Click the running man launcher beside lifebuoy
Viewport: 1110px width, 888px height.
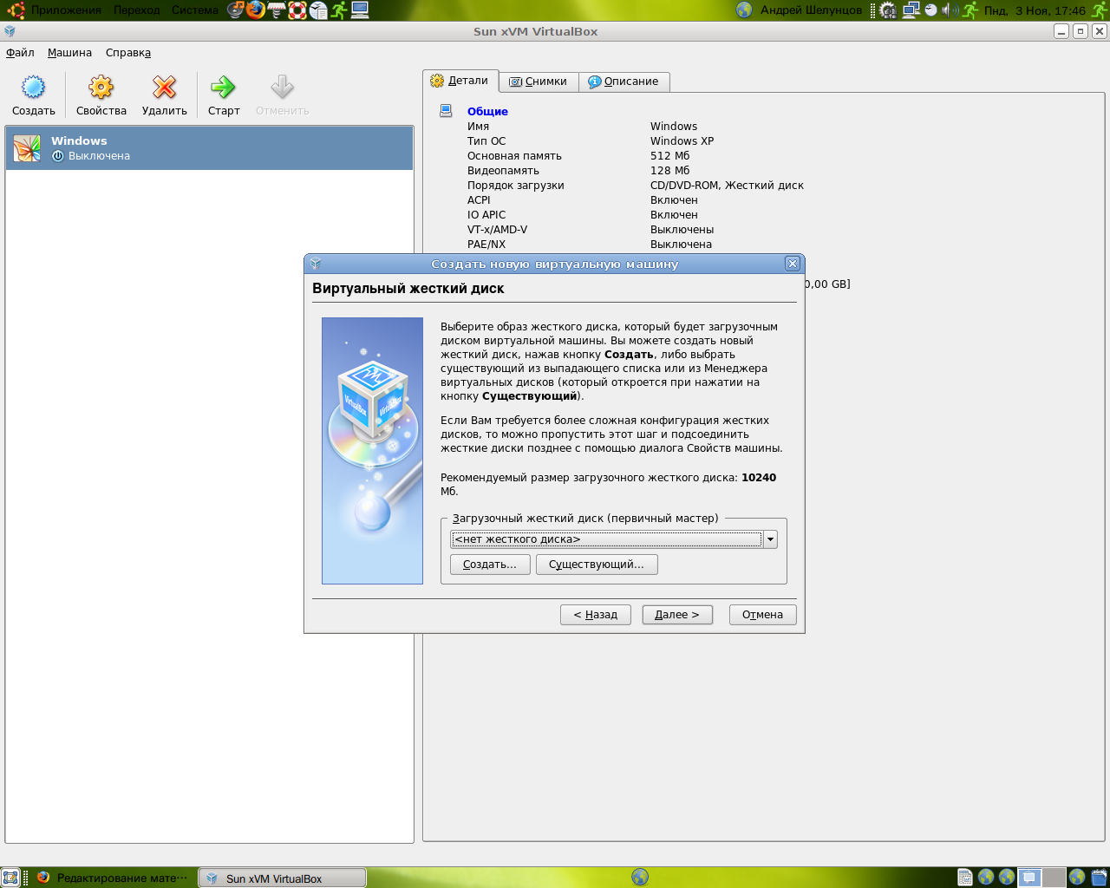[x=339, y=10]
